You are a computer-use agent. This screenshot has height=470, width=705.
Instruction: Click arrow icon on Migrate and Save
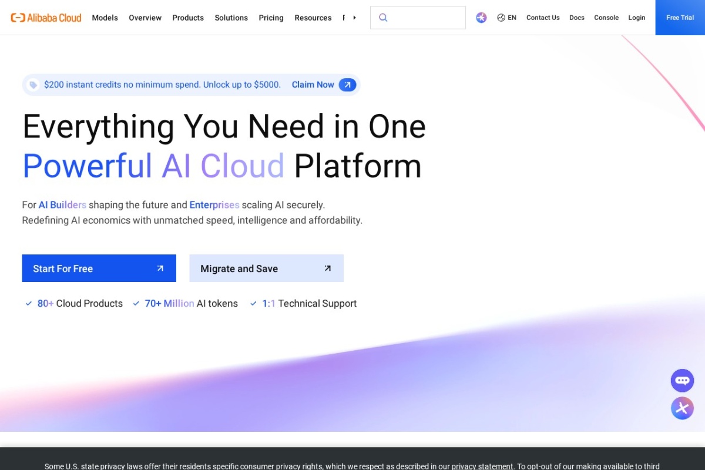point(327,268)
